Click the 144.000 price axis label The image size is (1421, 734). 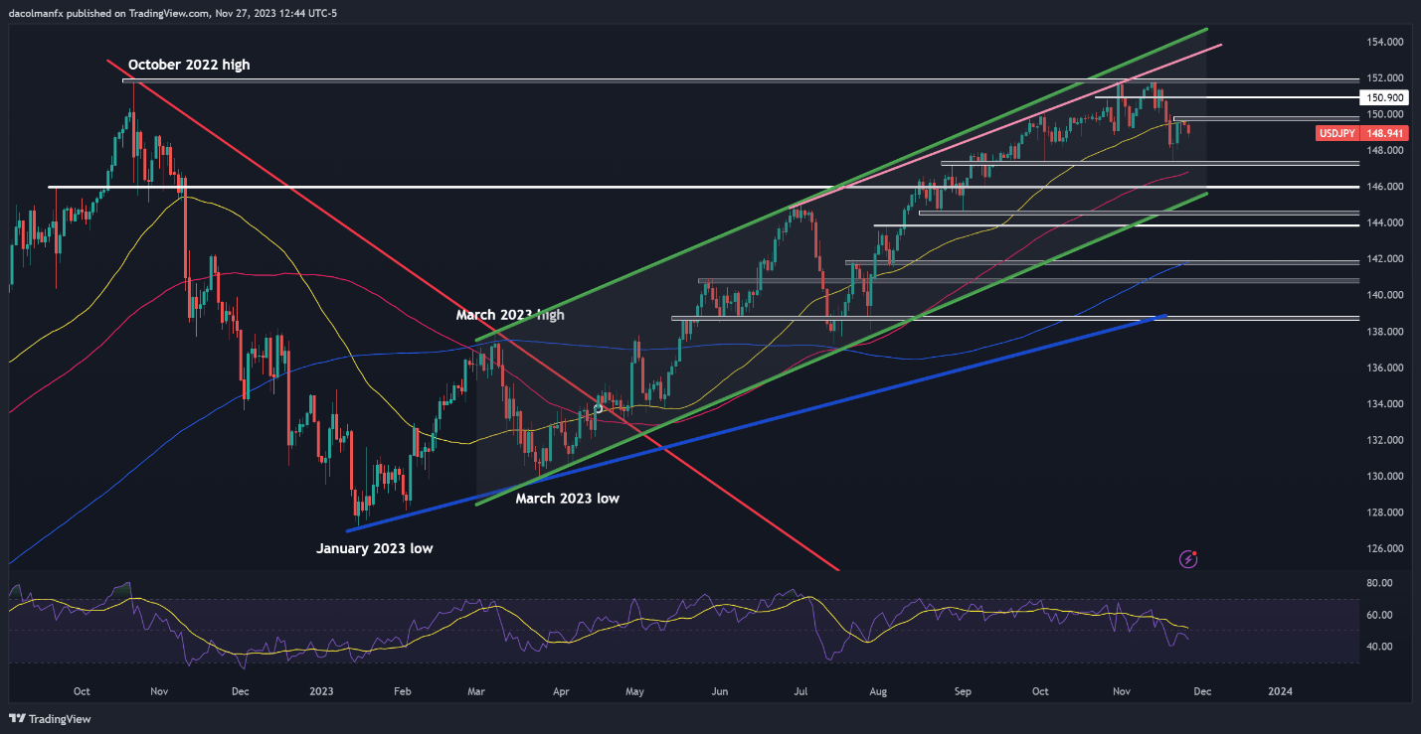[1383, 223]
